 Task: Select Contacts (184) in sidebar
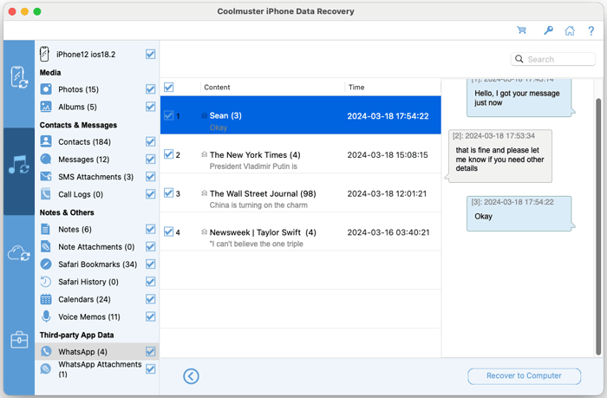(84, 142)
